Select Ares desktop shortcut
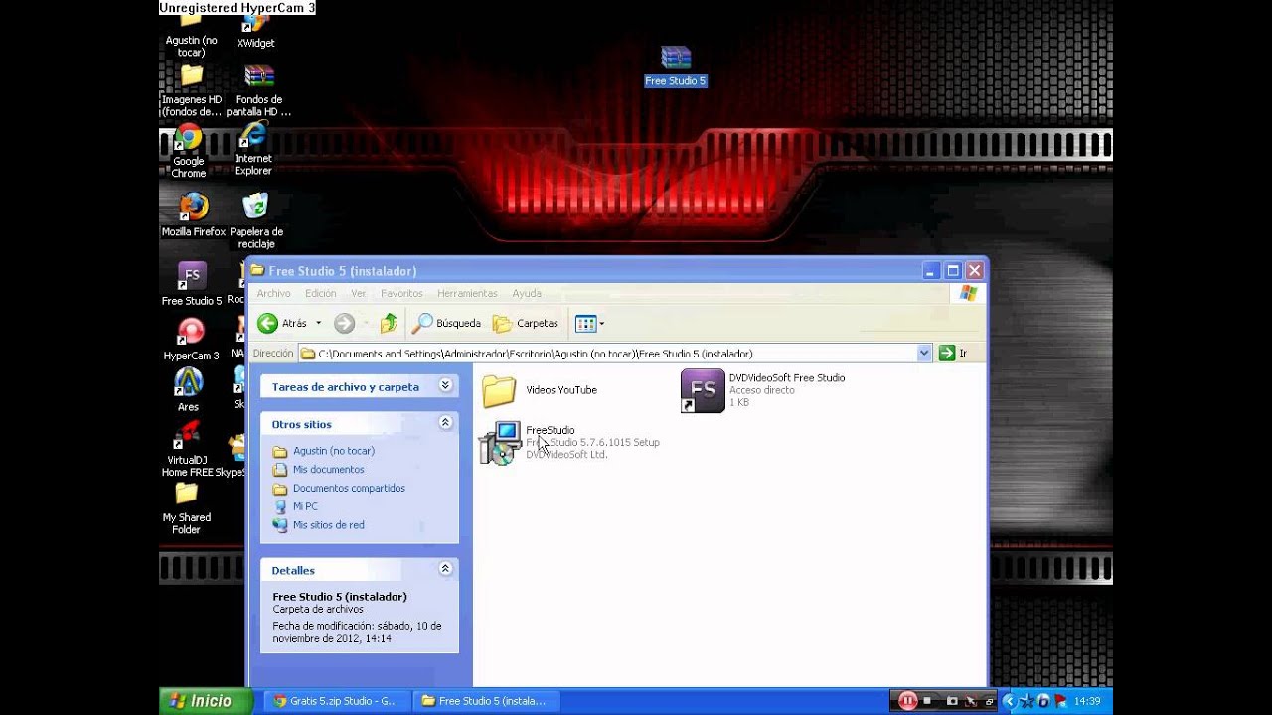 [x=188, y=389]
